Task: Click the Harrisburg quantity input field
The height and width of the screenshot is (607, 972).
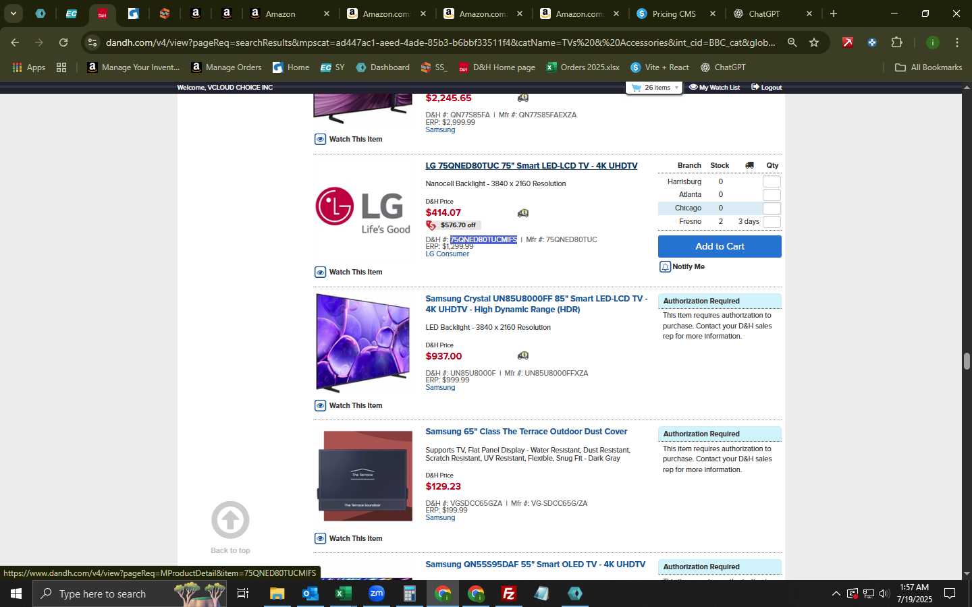Action: [x=772, y=181]
